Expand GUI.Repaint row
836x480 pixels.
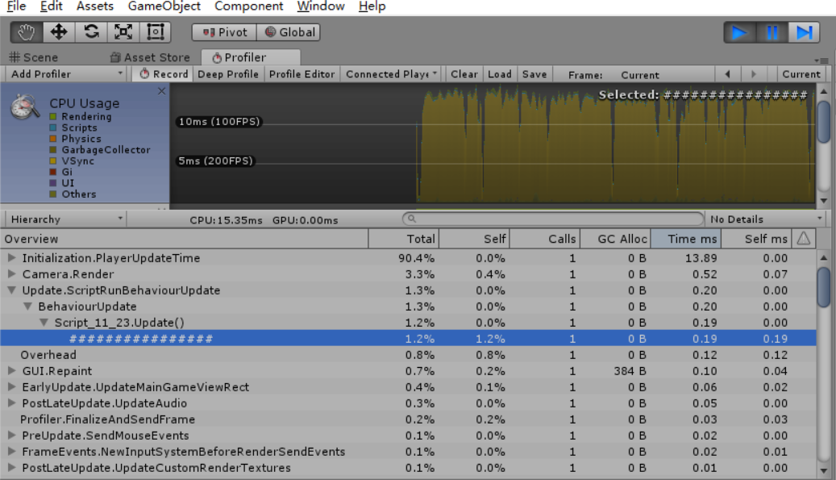tap(11, 370)
